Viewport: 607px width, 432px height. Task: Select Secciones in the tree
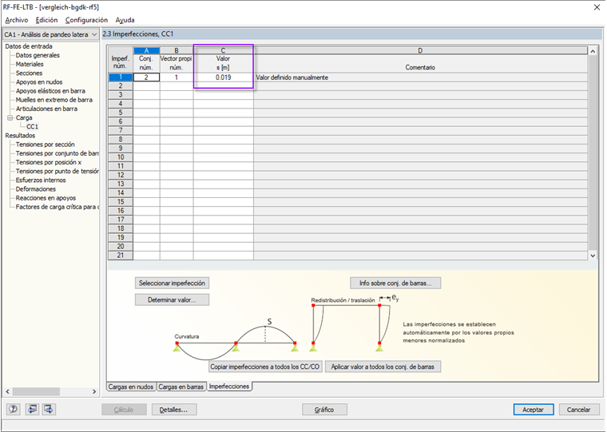[29, 73]
